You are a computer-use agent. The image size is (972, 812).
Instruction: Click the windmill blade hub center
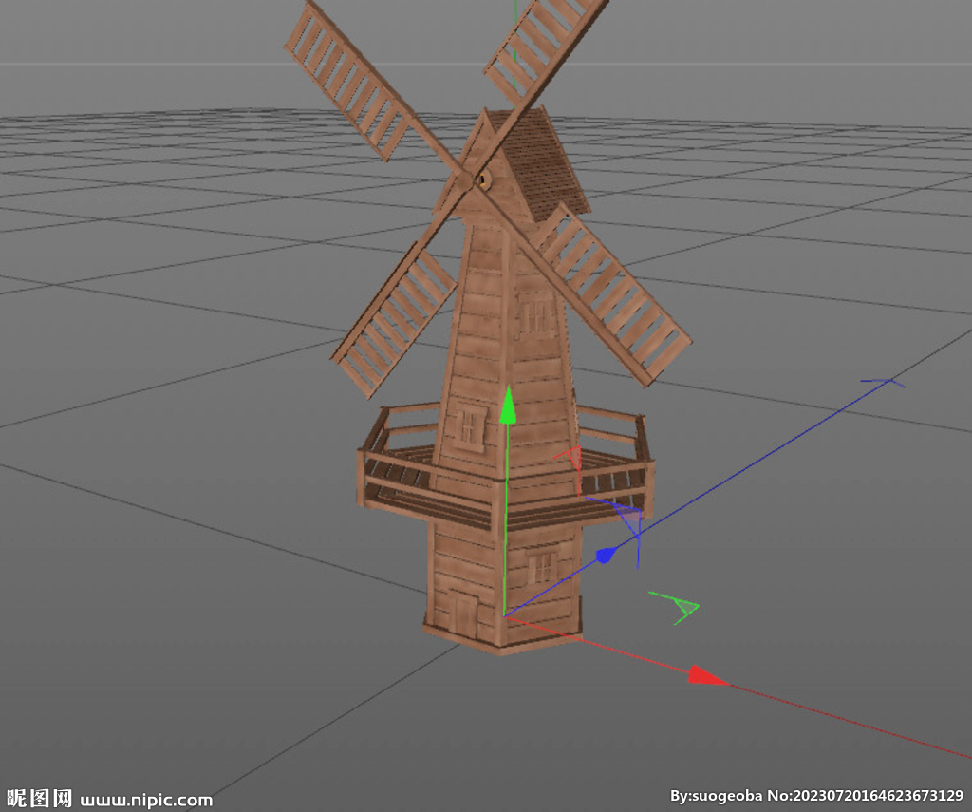[481, 179]
